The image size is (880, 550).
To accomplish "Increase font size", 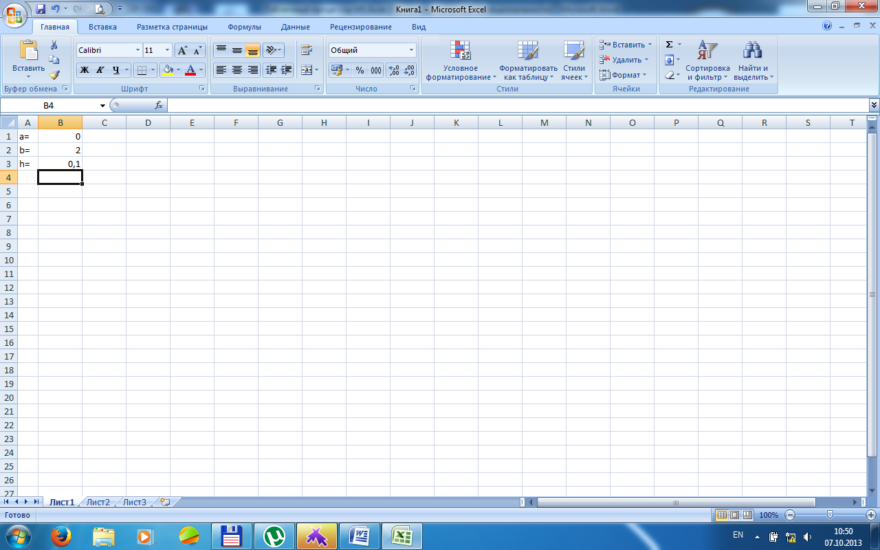I will point(182,50).
